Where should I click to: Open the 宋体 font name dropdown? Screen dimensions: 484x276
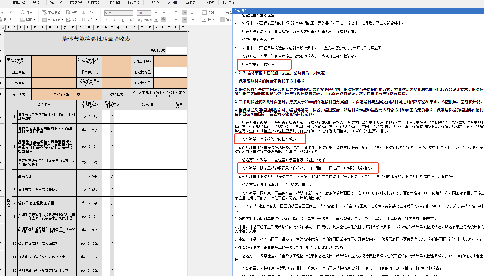tap(119, 13)
